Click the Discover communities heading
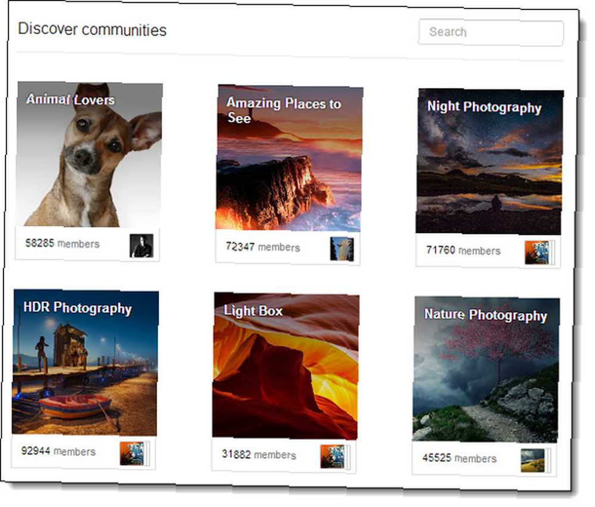The width and height of the screenshot is (595, 507). (92, 29)
